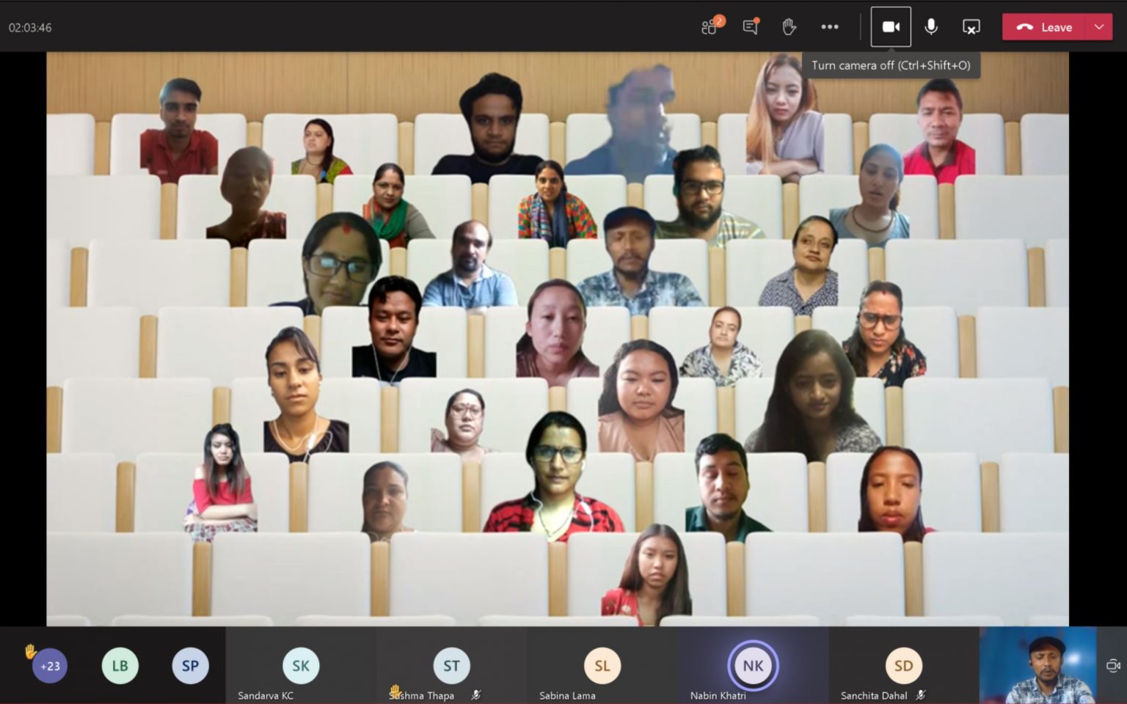Click the raise hand icon

click(789, 27)
